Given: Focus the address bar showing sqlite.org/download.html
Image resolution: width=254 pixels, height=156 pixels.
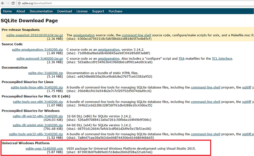Looking at the screenshot, I should tap(135, 3).
